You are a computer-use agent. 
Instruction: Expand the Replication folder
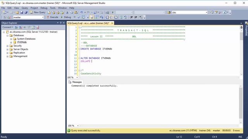7,53
